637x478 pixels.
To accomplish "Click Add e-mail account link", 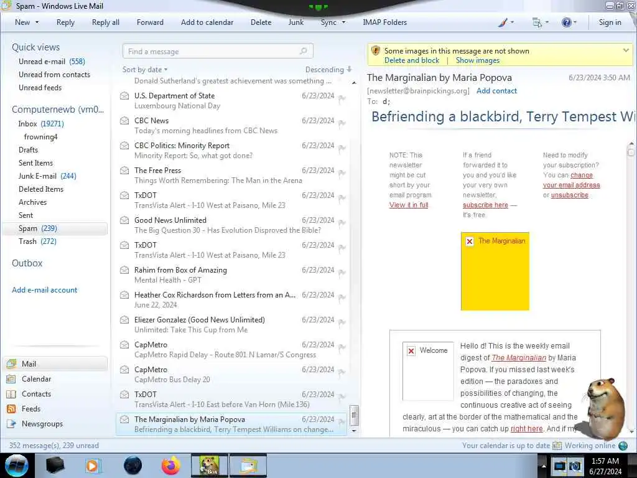I will pos(44,290).
